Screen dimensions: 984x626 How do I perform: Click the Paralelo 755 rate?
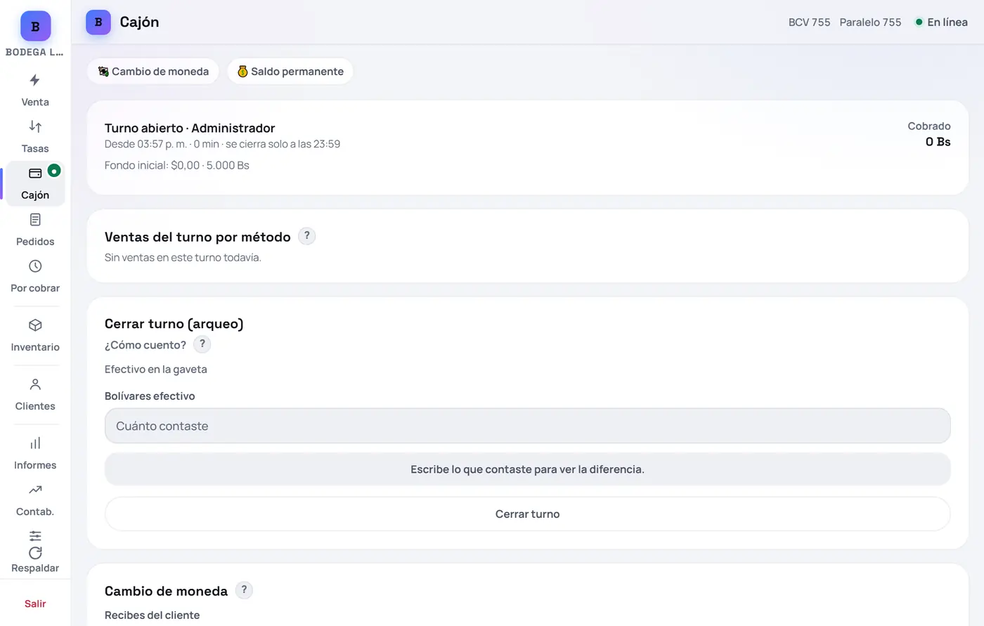point(870,22)
